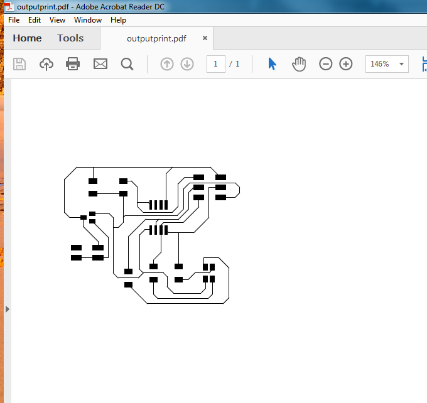Zoom in with the plus icon
The width and height of the screenshot is (427, 403).
point(345,64)
